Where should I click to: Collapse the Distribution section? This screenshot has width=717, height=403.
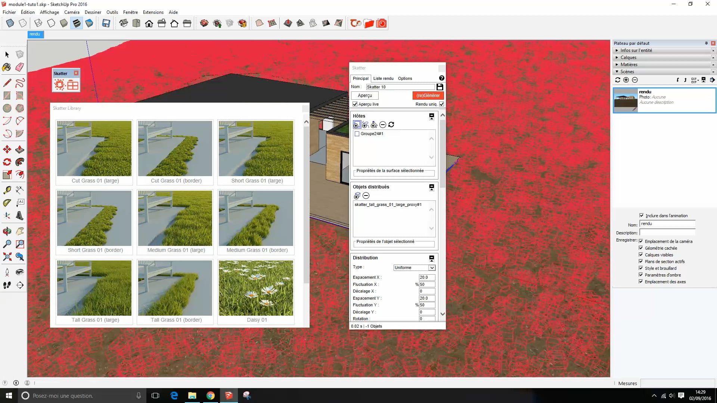432,258
